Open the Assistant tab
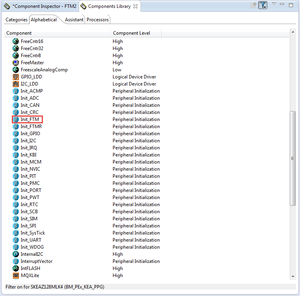300x296 pixels. pyautogui.click(x=74, y=20)
